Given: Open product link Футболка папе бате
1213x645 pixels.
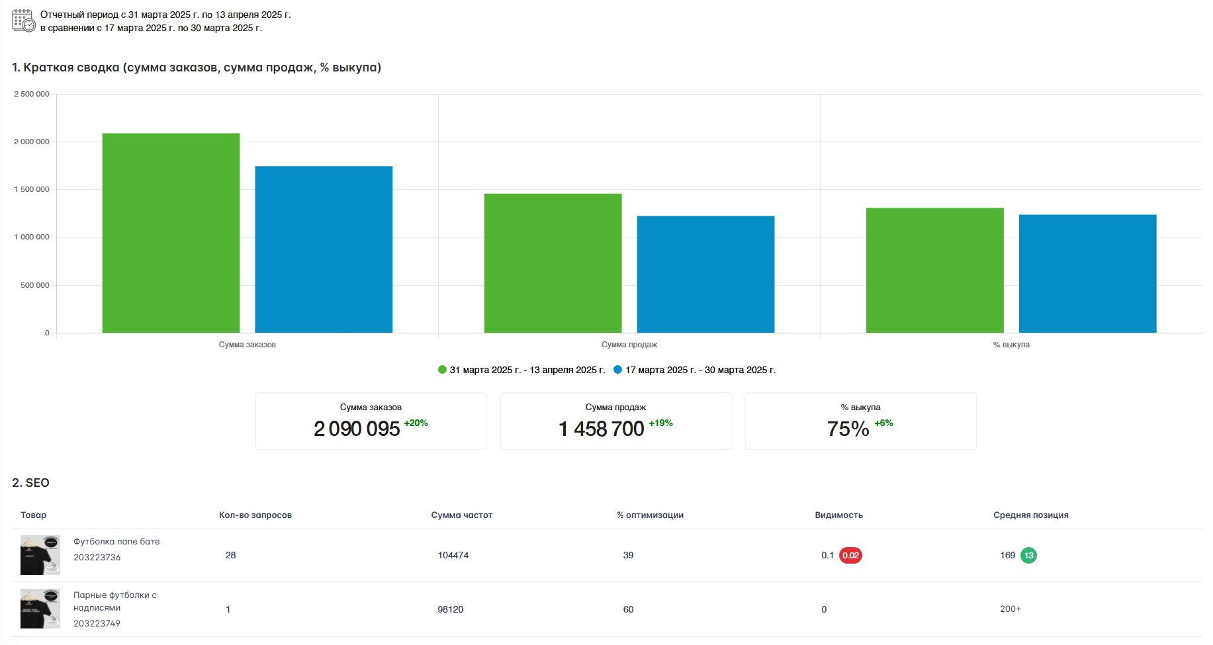Looking at the screenshot, I should click(116, 541).
